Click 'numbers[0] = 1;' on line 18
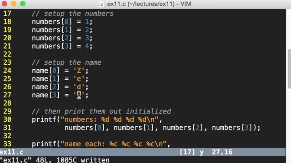This screenshot has height=163, width=291. coord(62,22)
